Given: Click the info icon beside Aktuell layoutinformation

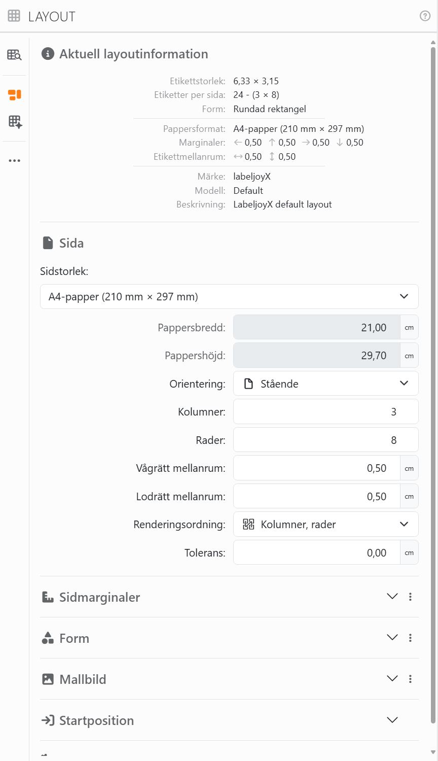Looking at the screenshot, I should [48, 54].
